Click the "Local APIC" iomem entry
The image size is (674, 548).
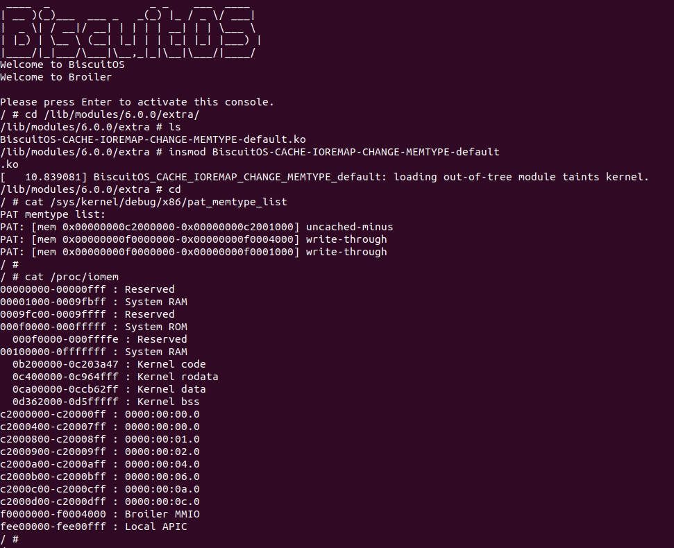pos(93,526)
